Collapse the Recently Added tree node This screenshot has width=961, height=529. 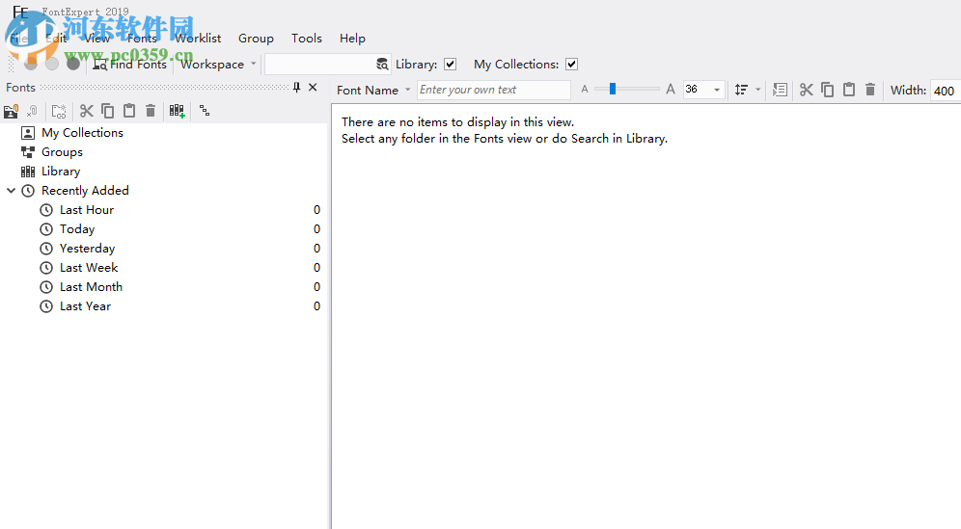click(x=11, y=191)
